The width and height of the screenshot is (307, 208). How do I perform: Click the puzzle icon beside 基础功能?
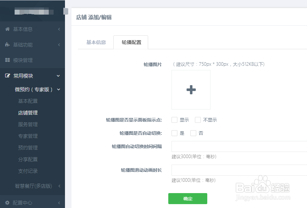[7, 44]
